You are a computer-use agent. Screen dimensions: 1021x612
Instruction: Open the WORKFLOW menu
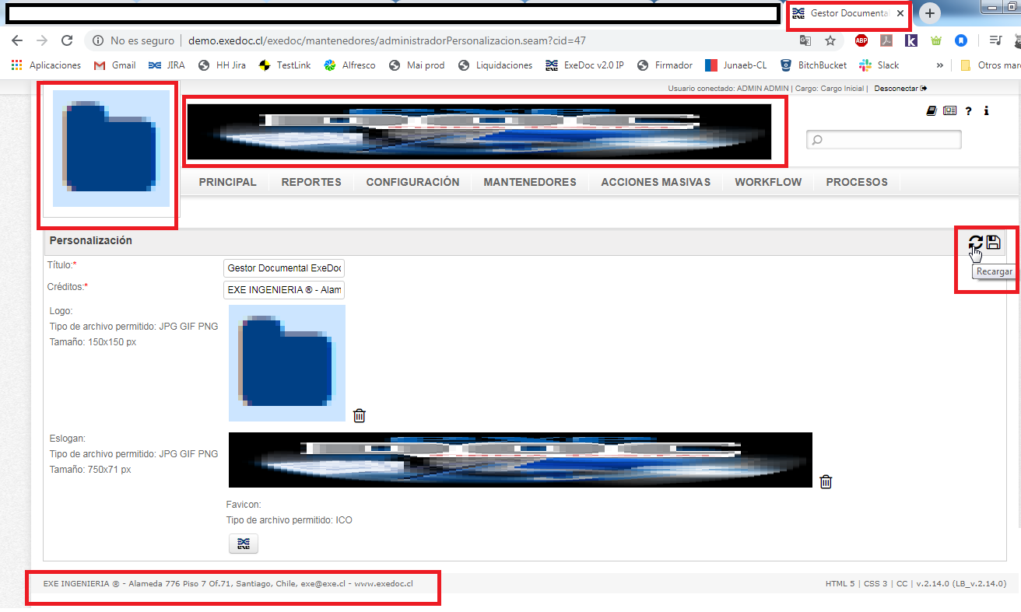coord(768,182)
